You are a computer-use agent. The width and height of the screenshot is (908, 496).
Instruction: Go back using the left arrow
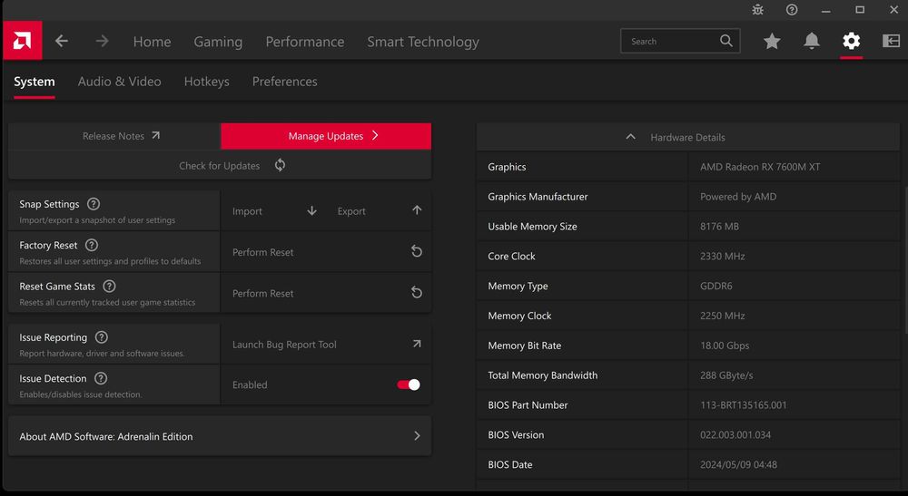point(62,41)
